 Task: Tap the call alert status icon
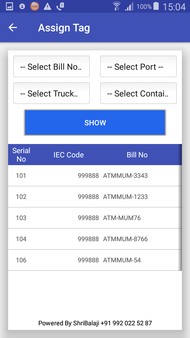(60, 6)
